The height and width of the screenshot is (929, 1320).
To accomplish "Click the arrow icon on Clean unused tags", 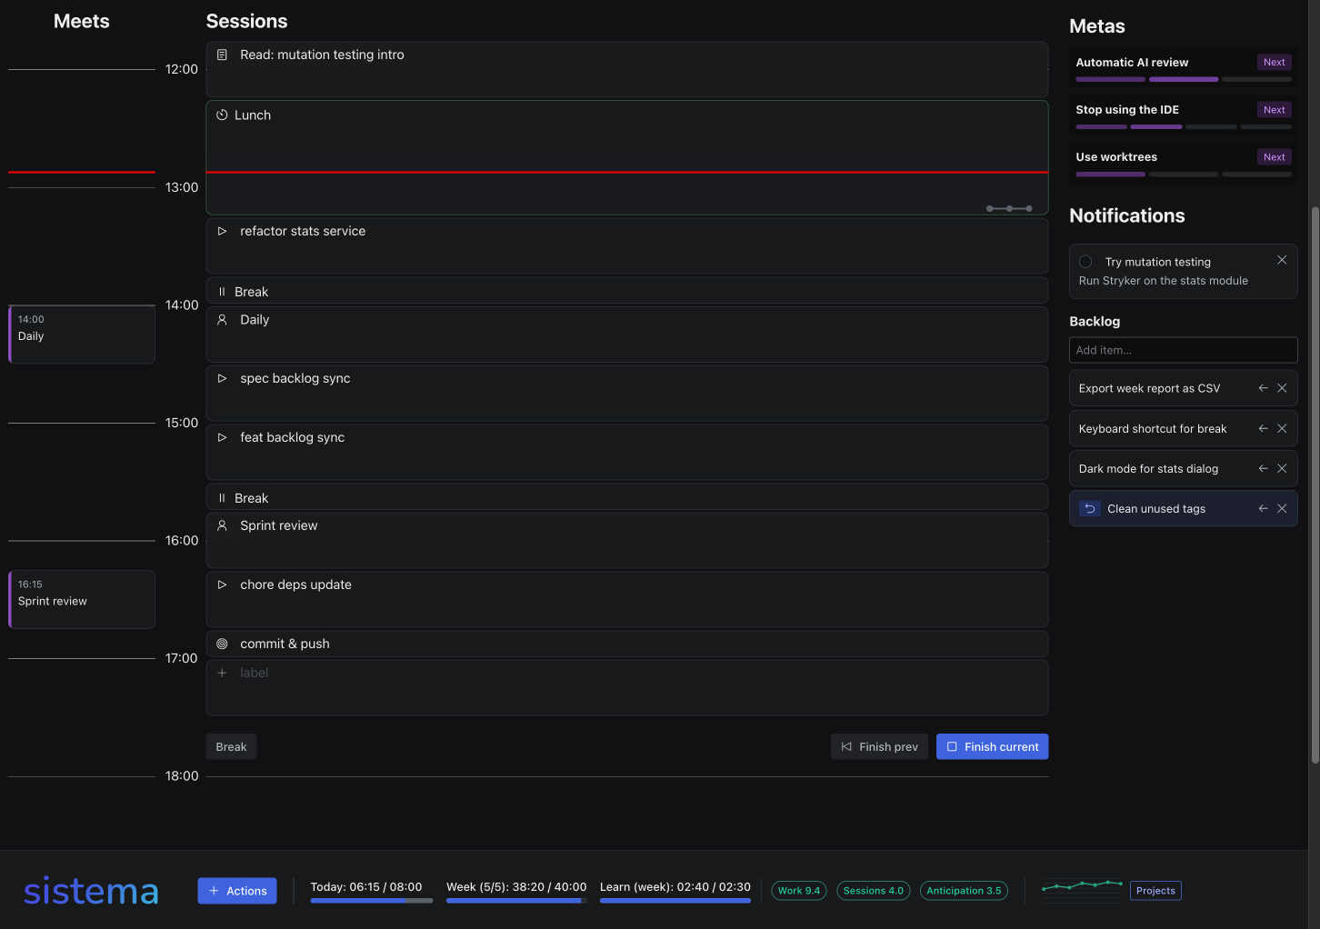I will 1263,509.
